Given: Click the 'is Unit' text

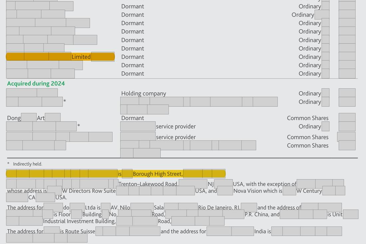Looking at the screenshot, I should point(335,214).
